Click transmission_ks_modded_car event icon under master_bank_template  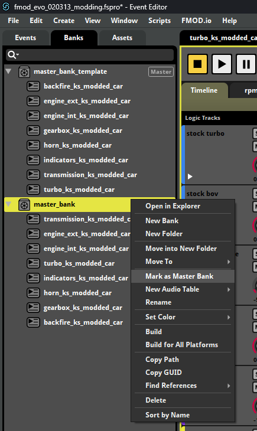[x=33, y=175]
